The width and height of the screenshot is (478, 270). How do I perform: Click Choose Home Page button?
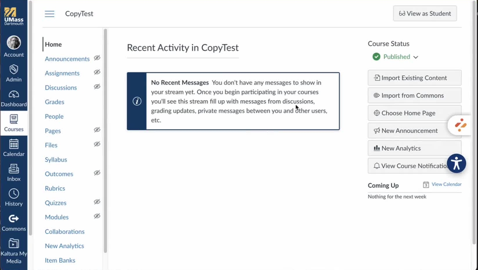click(415, 113)
